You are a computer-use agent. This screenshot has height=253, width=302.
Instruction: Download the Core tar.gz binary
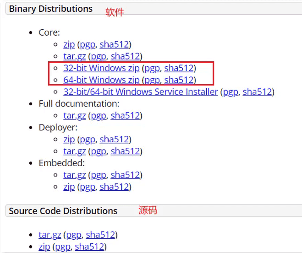pyautogui.click(x=75, y=57)
